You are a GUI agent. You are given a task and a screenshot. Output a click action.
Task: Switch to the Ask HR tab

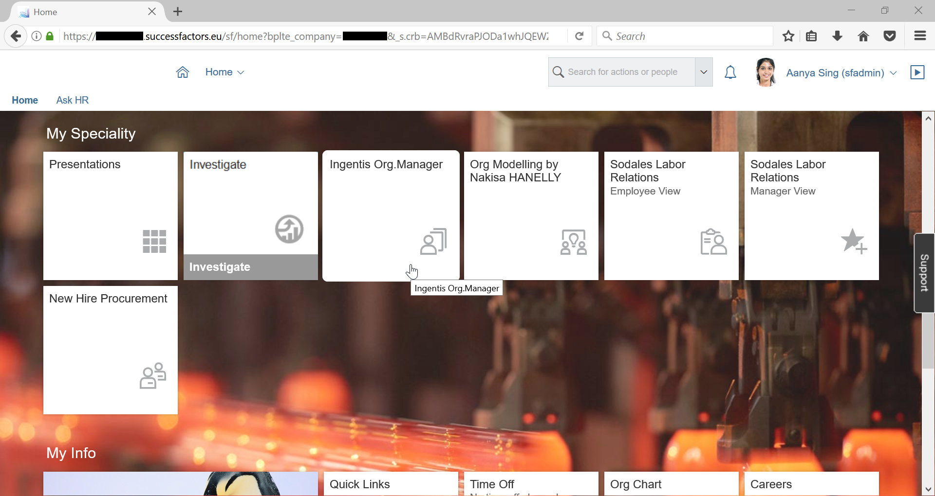[72, 100]
